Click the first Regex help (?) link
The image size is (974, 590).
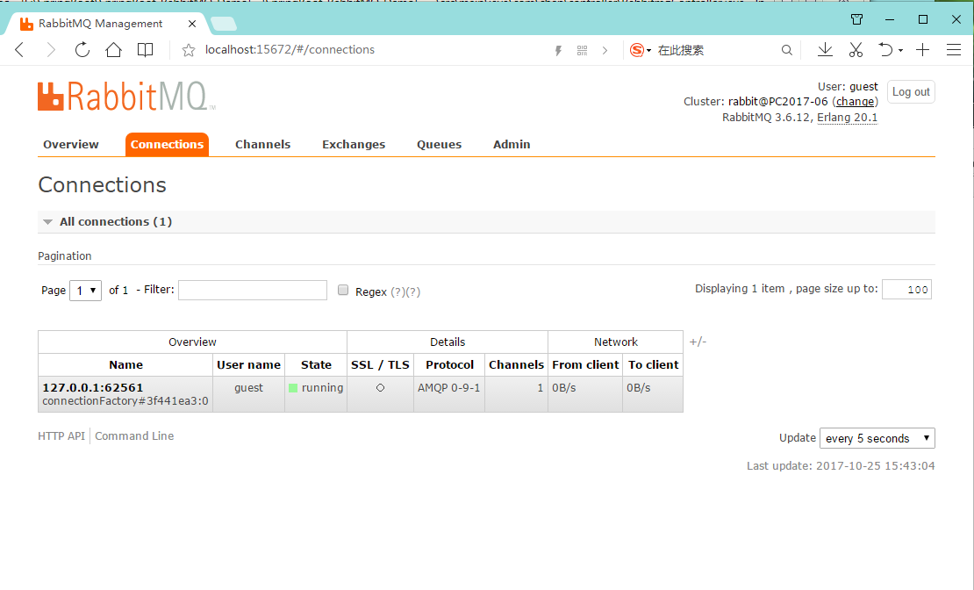point(398,291)
